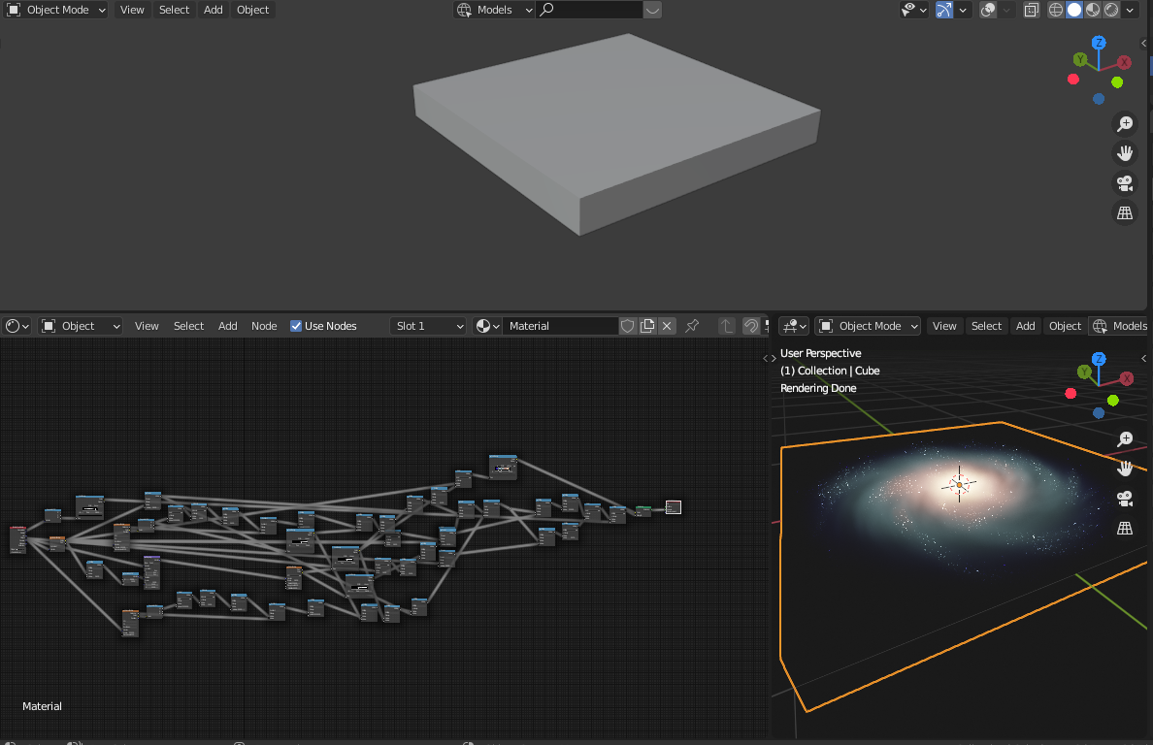Pin the node editor material

(x=692, y=326)
